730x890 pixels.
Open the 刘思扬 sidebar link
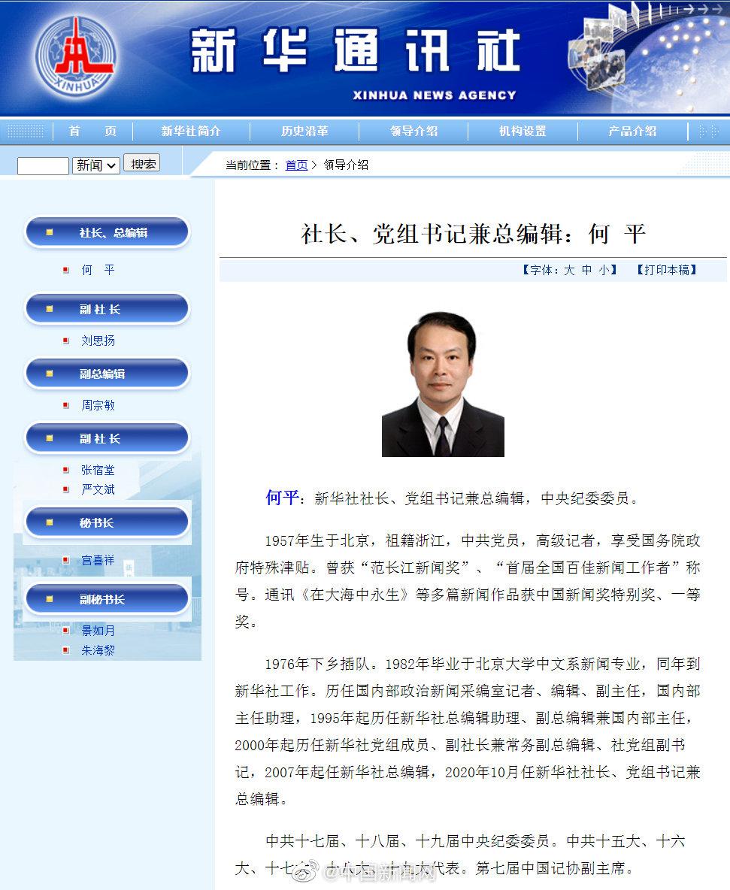98,341
